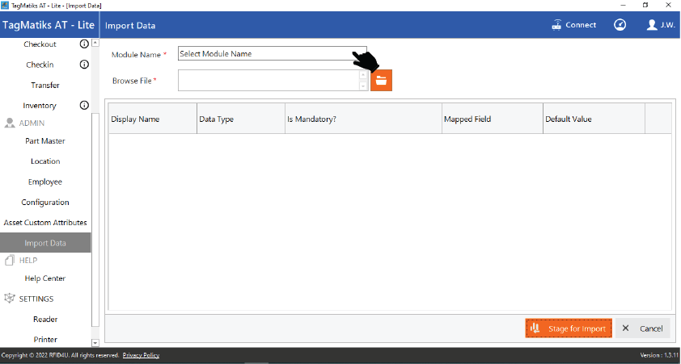This screenshot has width=681, height=364.
Task: Open the Privacy Policy link
Action: tap(141, 355)
